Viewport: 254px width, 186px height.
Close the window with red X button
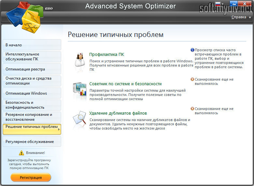click(245, 3)
